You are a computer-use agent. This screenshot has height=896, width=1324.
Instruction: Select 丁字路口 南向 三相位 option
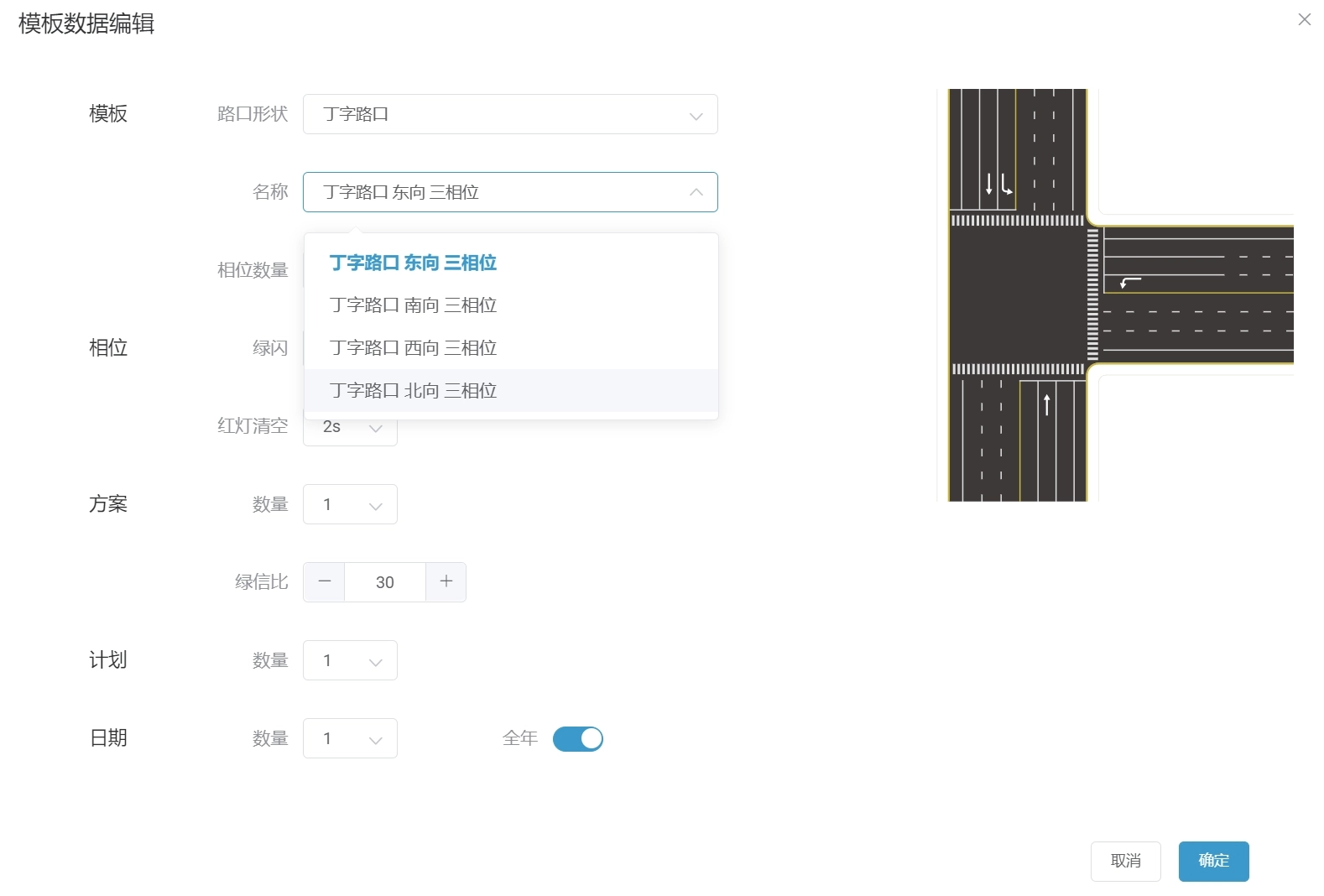[413, 305]
